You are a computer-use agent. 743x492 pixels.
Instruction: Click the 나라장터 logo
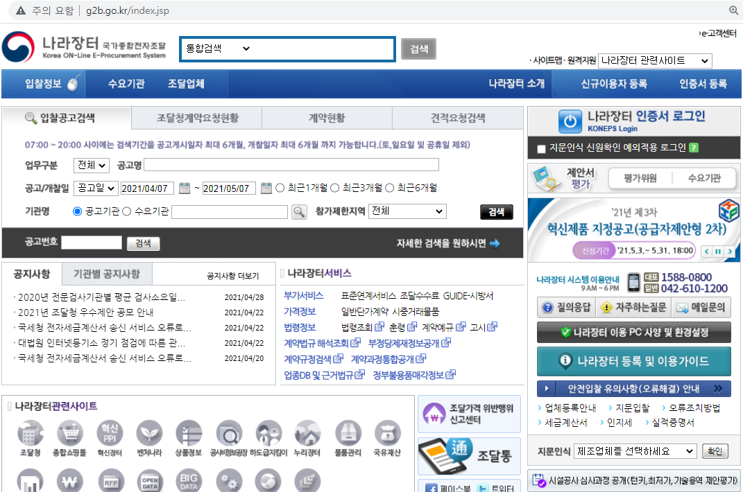(x=85, y=47)
